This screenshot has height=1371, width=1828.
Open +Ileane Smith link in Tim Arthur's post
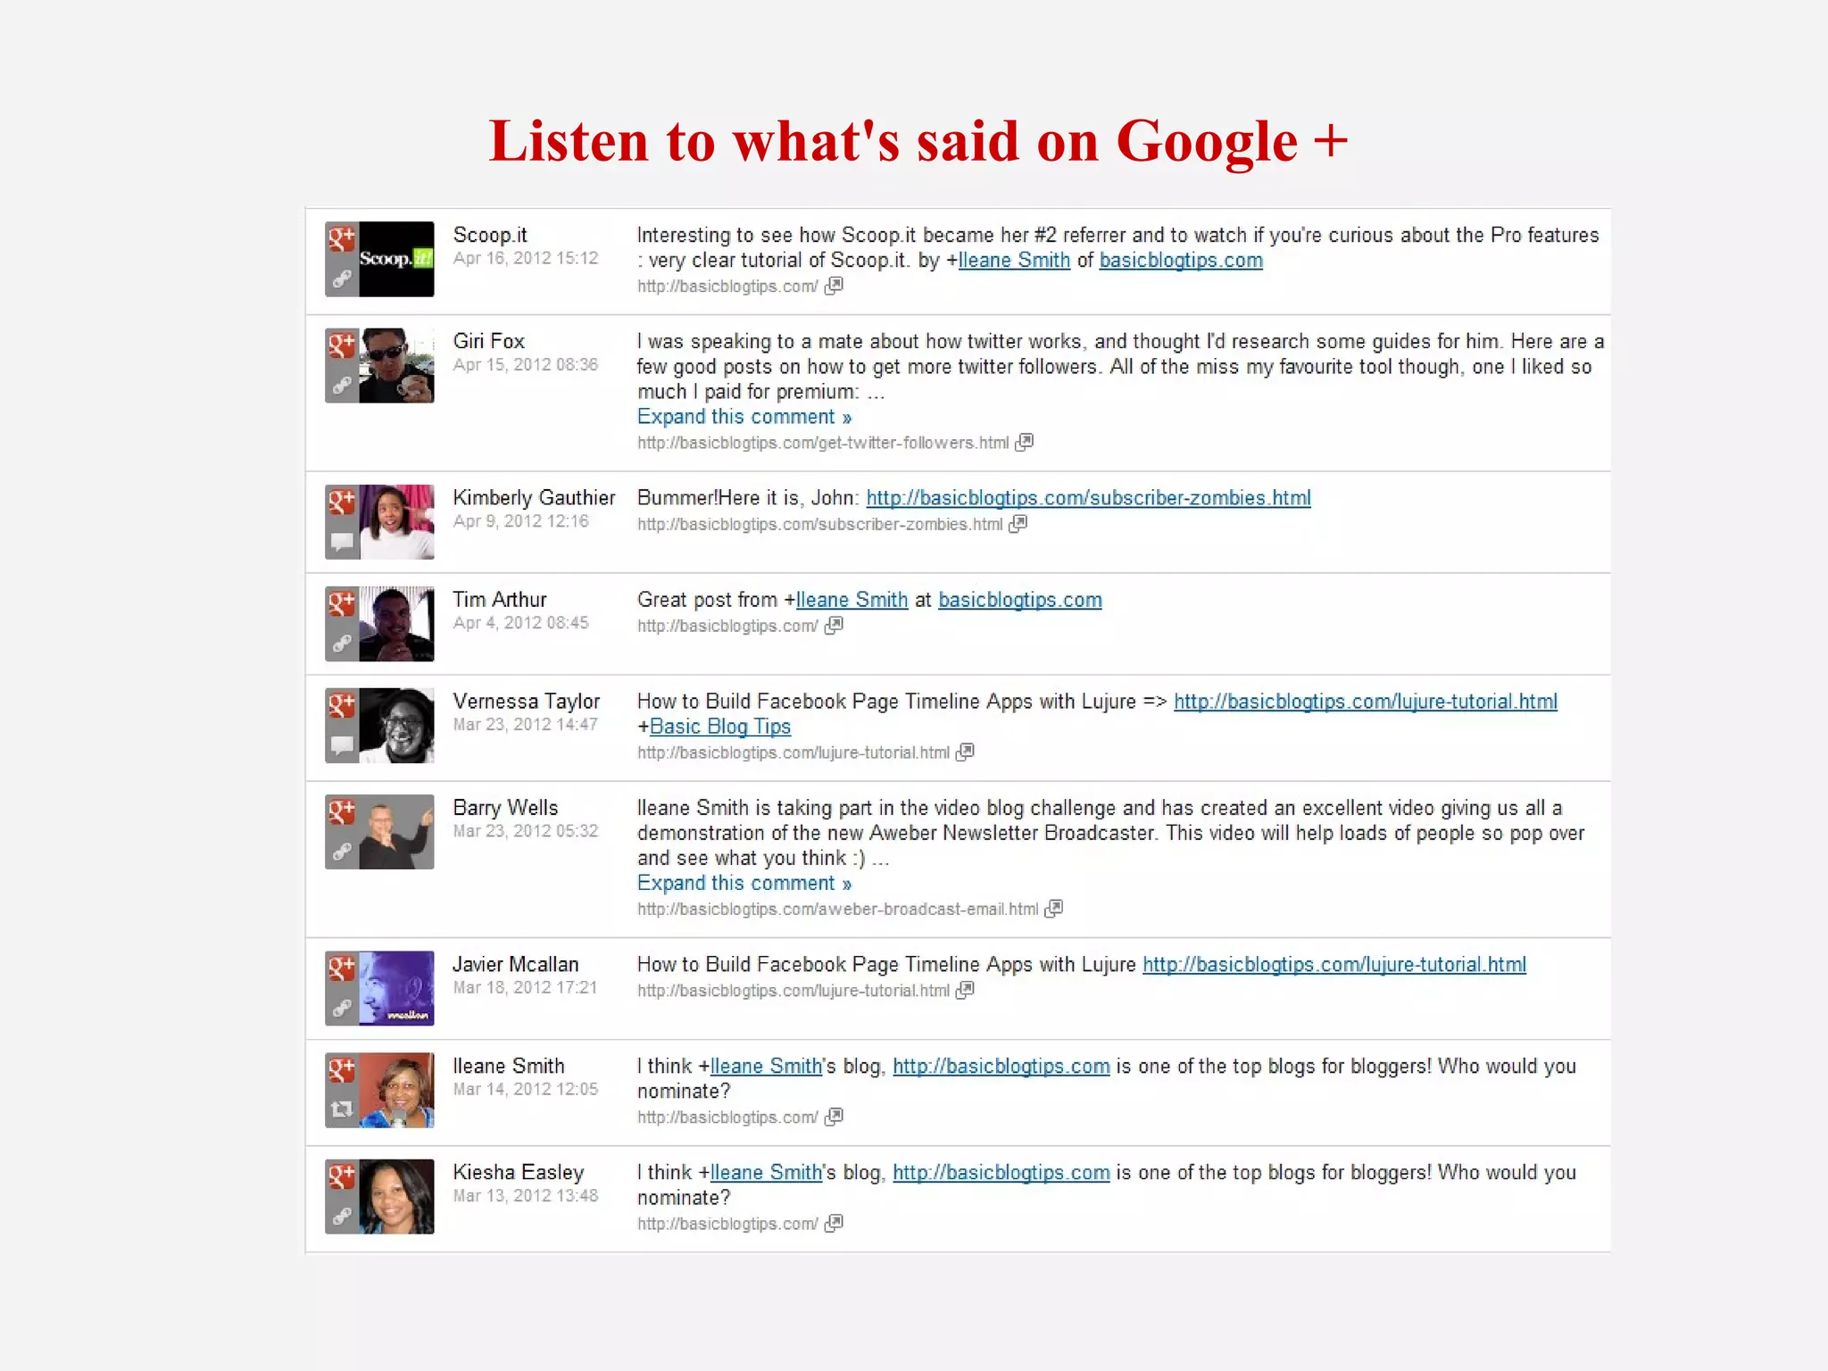[852, 600]
